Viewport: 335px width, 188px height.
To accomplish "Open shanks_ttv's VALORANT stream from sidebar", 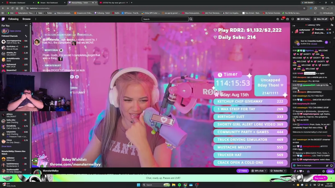I will pos(15,54).
